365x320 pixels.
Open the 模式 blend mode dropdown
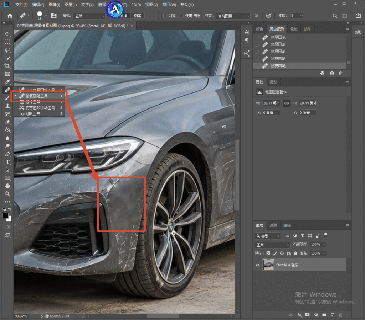point(89,16)
